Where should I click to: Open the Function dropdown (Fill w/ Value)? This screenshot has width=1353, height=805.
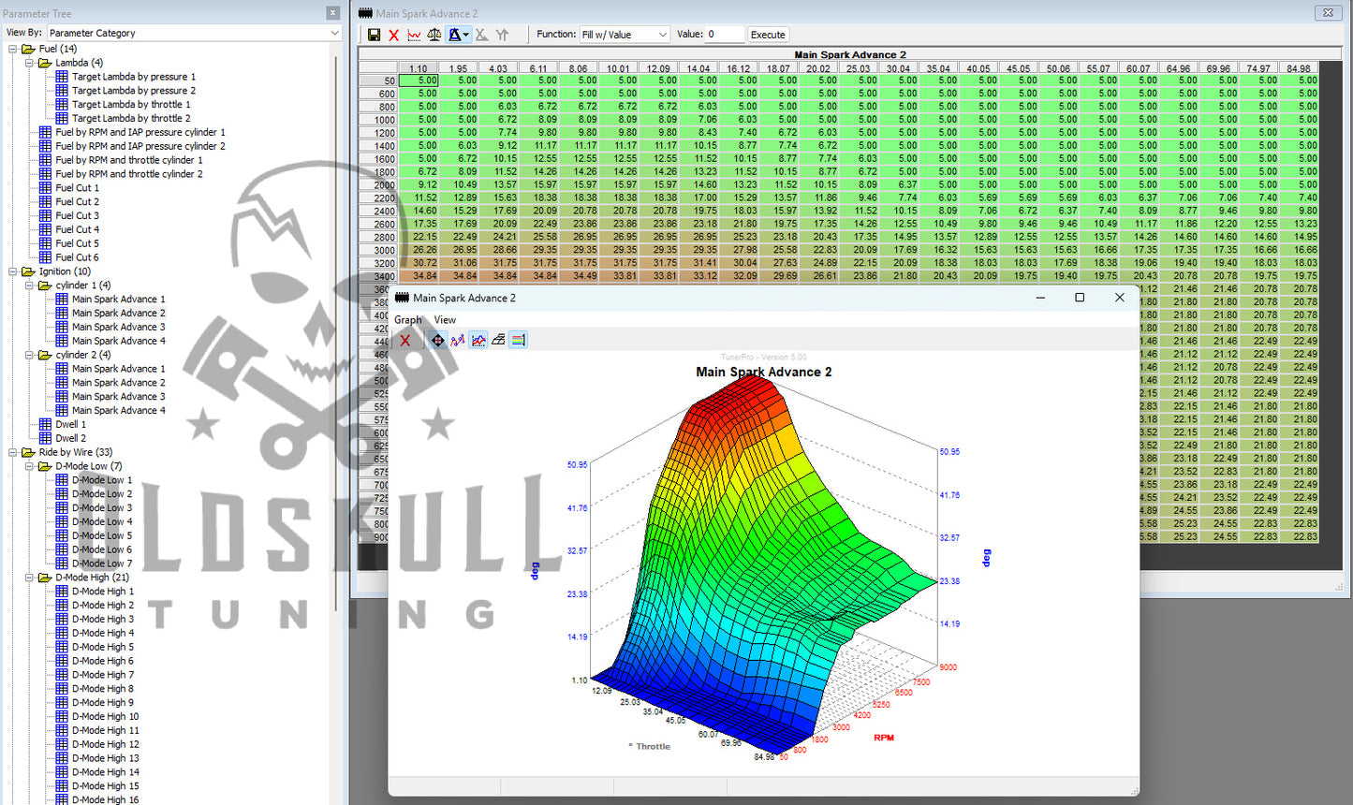pyautogui.click(x=625, y=35)
